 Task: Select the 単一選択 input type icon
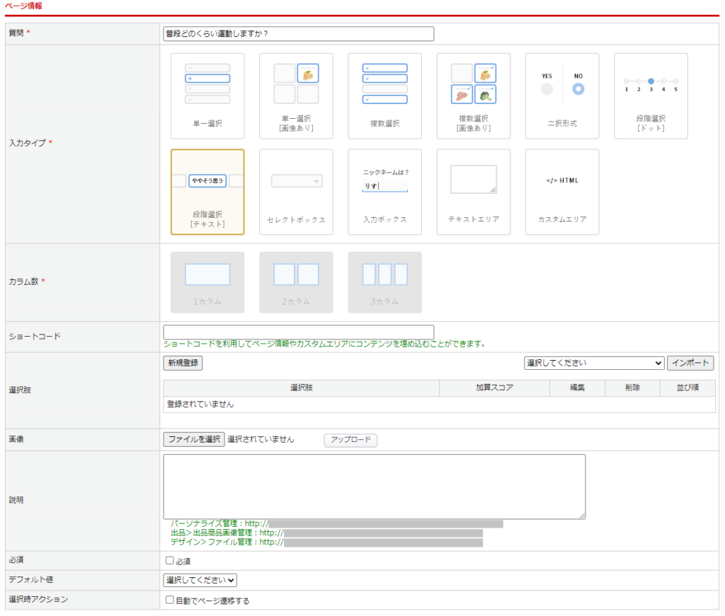click(207, 95)
